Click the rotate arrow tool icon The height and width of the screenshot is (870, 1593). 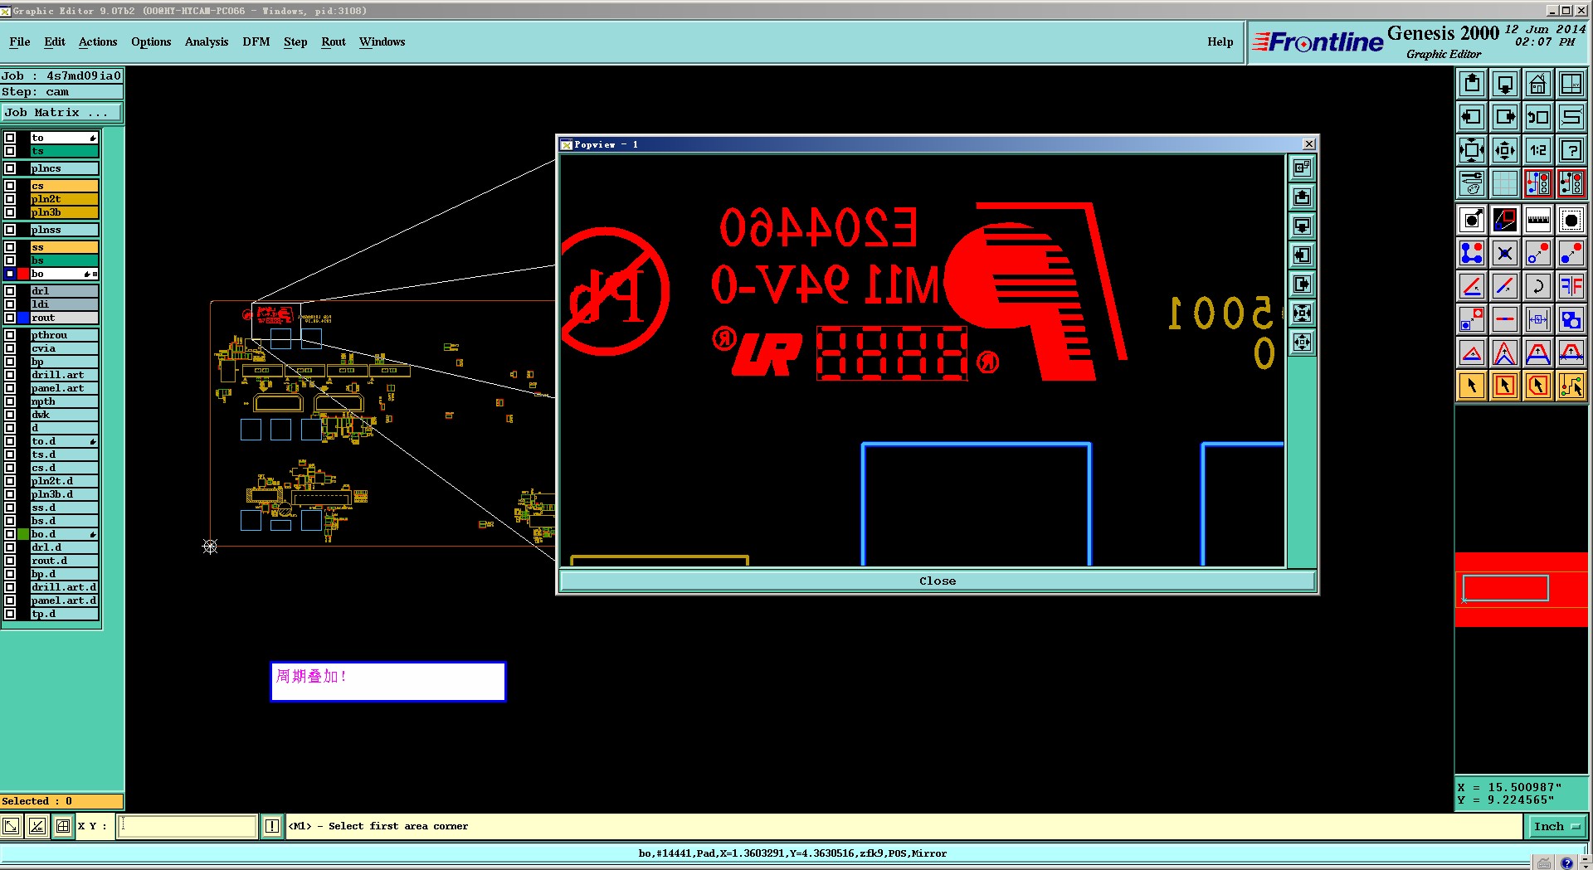coord(1538,286)
